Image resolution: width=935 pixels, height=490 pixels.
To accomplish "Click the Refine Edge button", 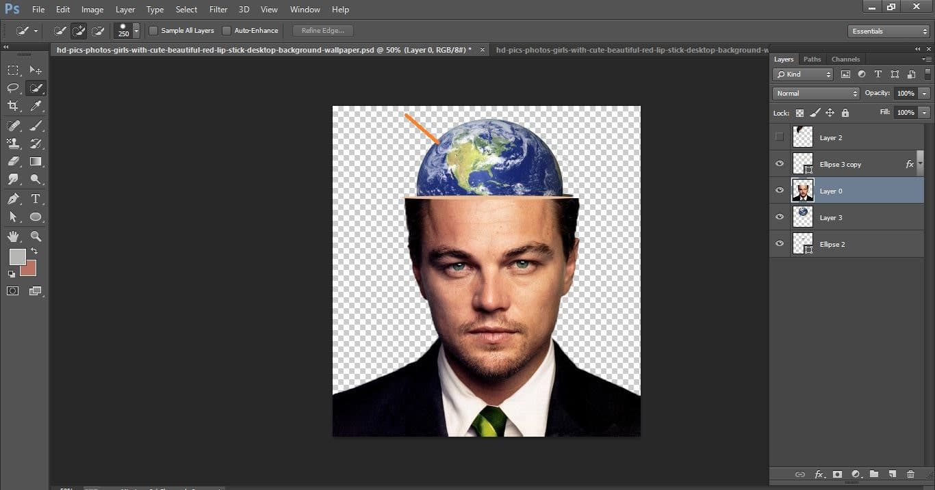I will [322, 30].
